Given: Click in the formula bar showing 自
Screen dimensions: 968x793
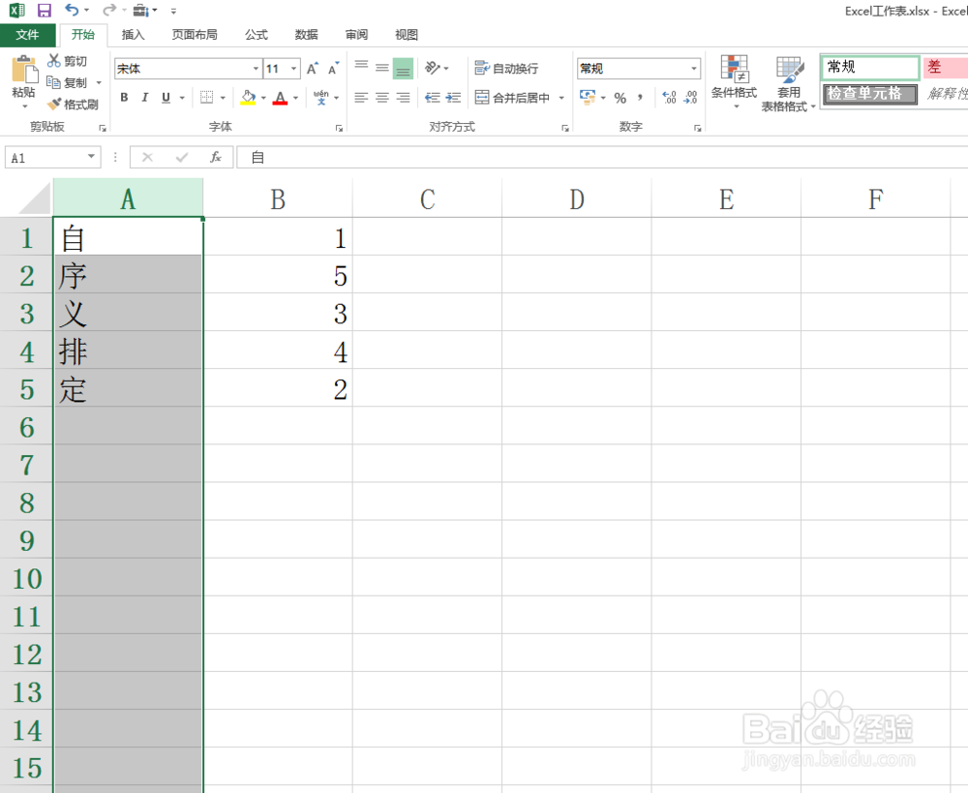Looking at the screenshot, I should [x=602, y=157].
